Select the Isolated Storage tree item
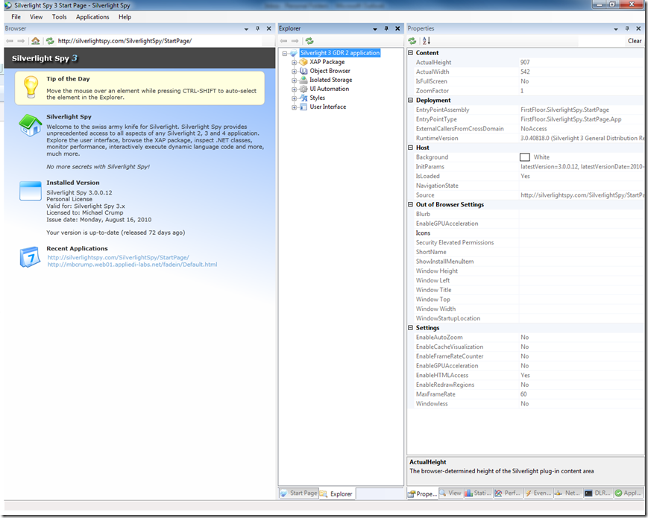Viewport: 648px width, 518px height. [x=331, y=80]
